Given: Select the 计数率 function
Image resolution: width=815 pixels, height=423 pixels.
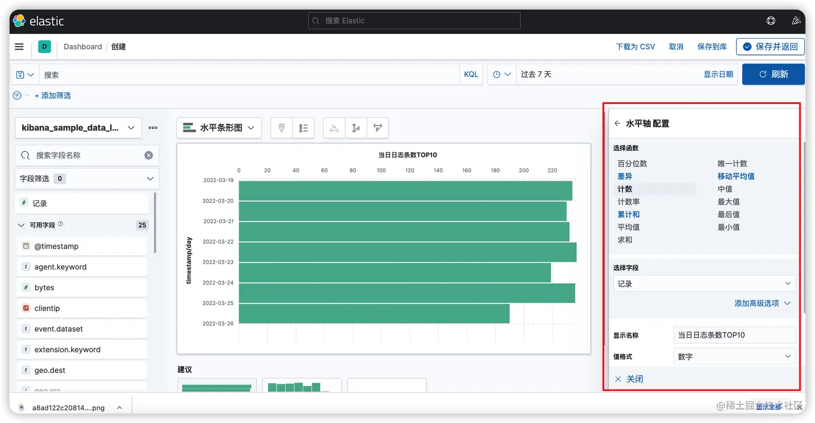Looking at the screenshot, I should tap(628, 201).
